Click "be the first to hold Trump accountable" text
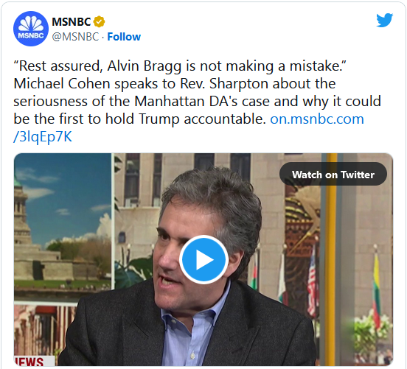 (x=139, y=119)
